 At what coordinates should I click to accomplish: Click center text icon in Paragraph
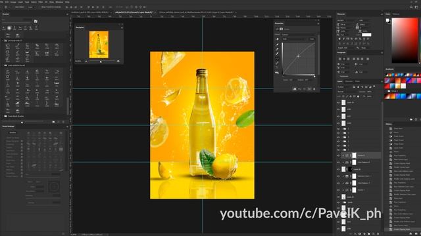coord(343,59)
